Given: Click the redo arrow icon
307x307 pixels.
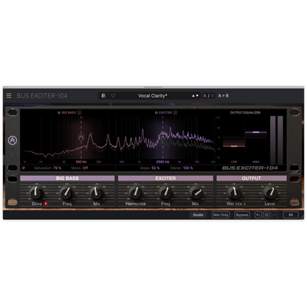Looking at the screenshot, I should click(x=275, y=215).
